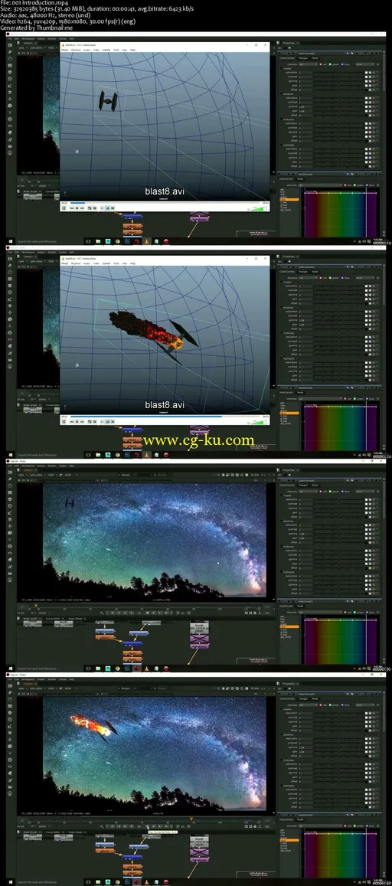Click master gamma slider in third frame
The width and height of the screenshot is (392, 886).
coord(338,509)
